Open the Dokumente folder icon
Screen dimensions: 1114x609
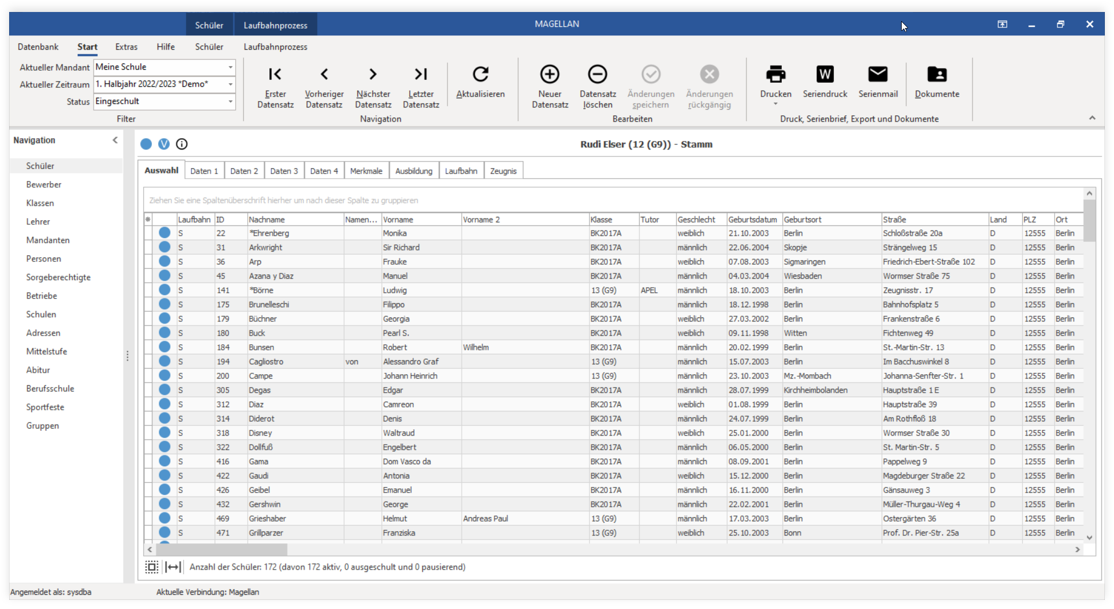pyautogui.click(x=937, y=74)
